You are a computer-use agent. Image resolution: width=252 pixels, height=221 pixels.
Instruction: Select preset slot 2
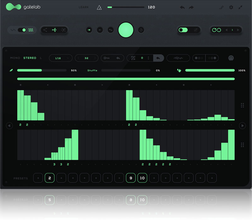pos(49,178)
